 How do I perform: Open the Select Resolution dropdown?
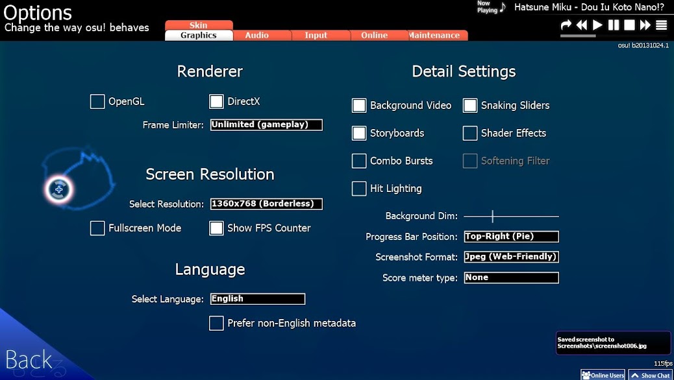tap(266, 204)
